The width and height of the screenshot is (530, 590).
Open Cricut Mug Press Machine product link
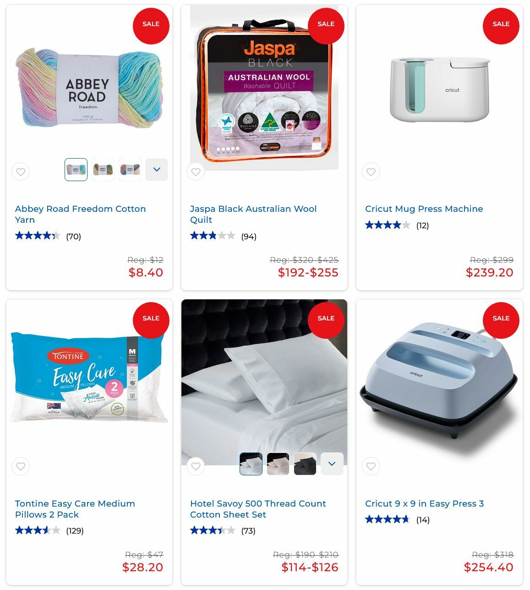tap(424, 209)
